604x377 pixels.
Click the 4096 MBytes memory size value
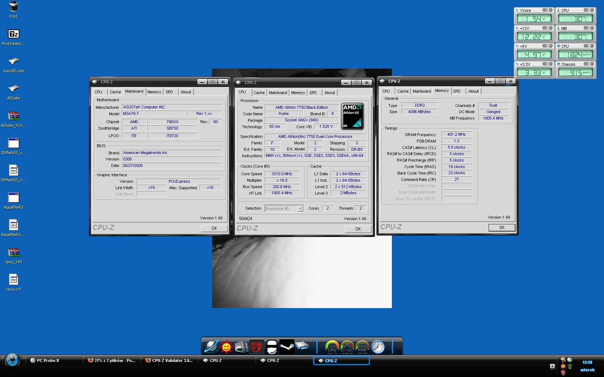(x=420, y=112)
